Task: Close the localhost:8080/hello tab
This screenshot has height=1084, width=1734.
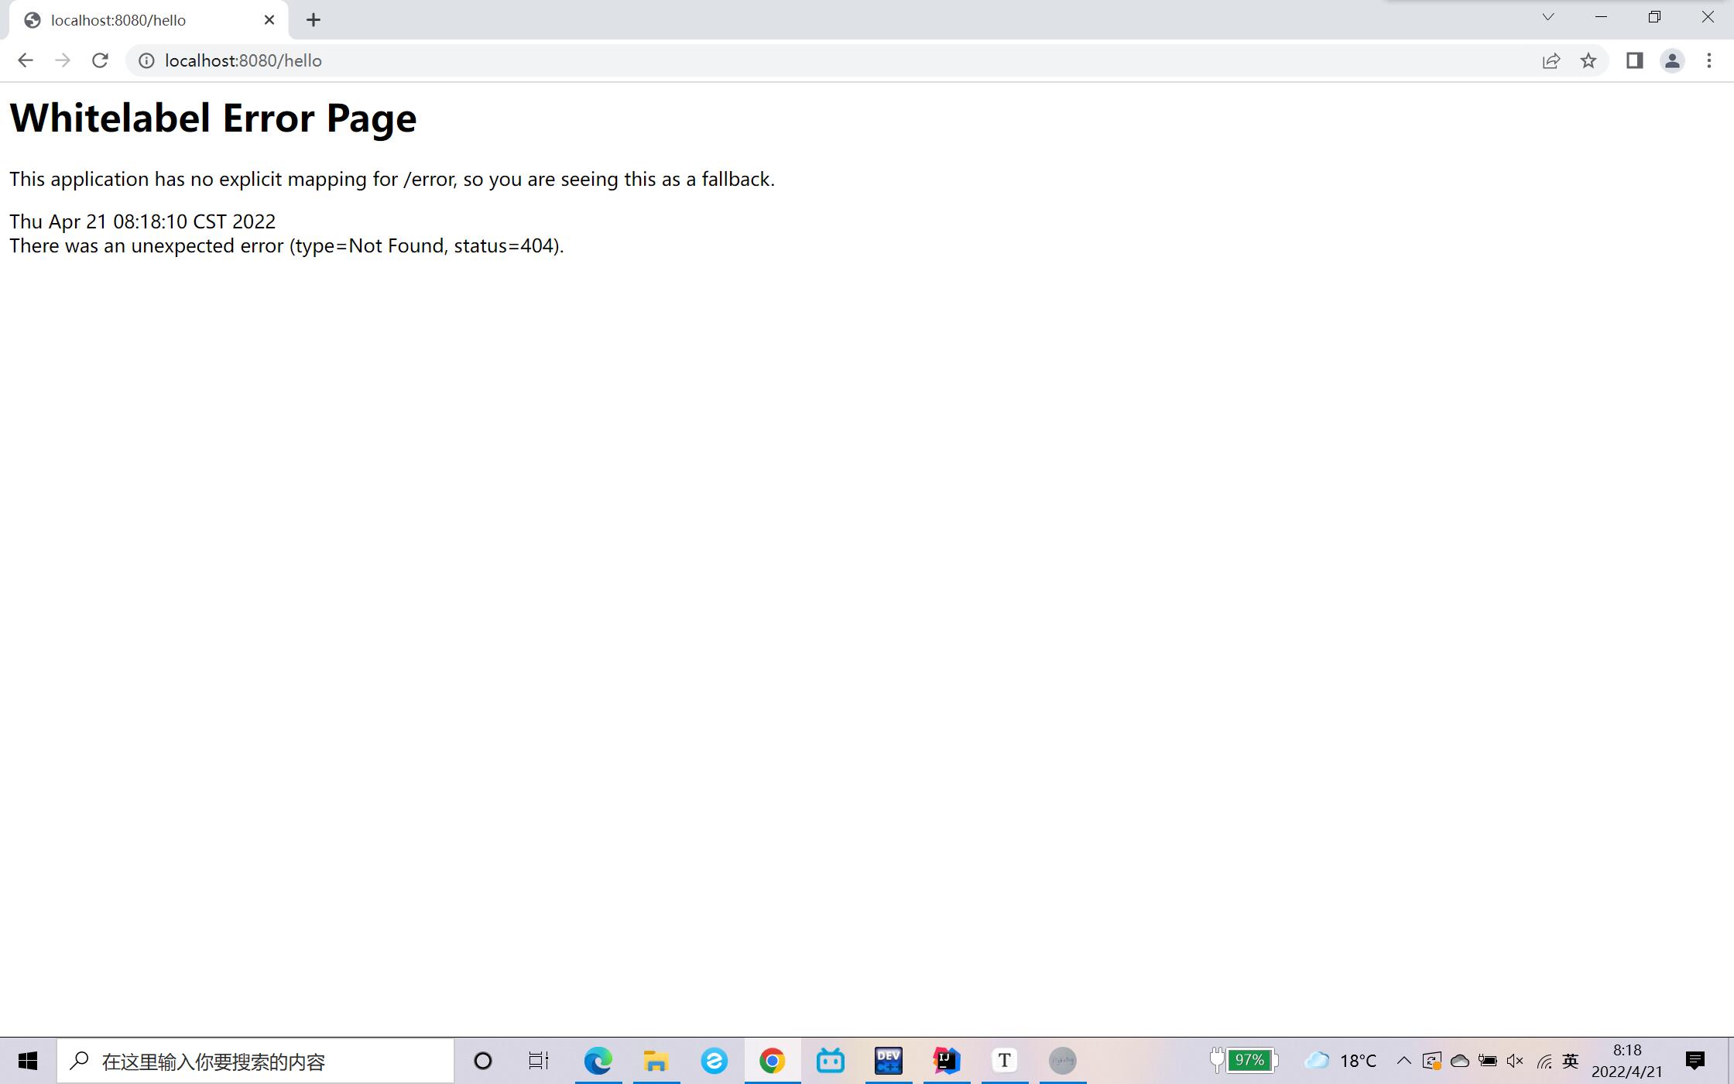Action: pyautogui.click(x=269, y=20)
